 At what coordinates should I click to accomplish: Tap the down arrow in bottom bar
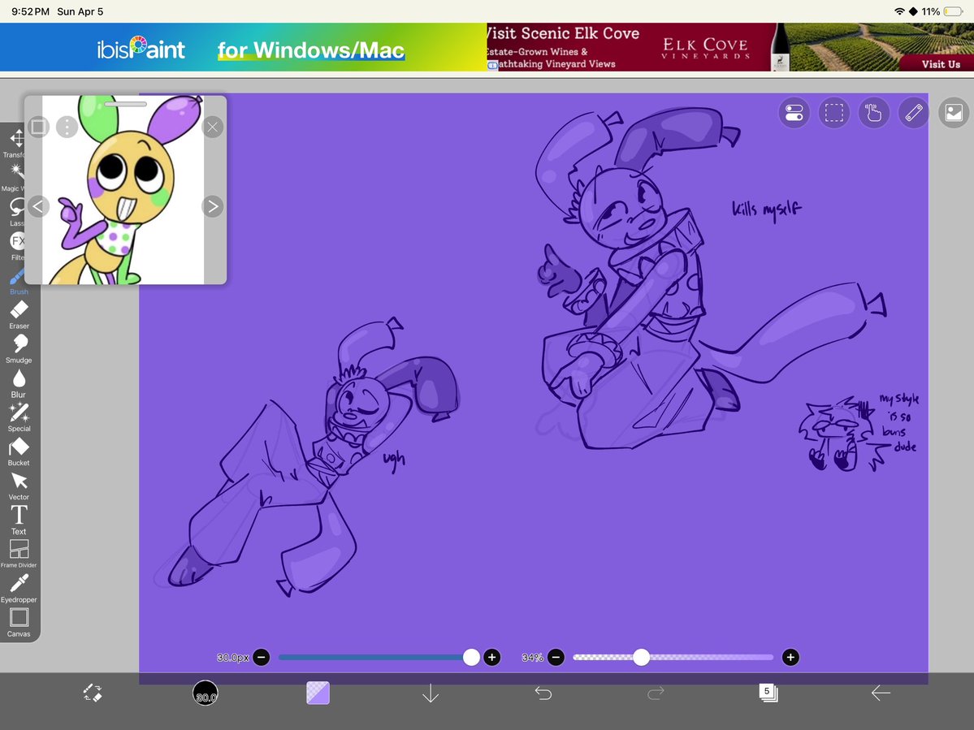(x=431, y=693)
